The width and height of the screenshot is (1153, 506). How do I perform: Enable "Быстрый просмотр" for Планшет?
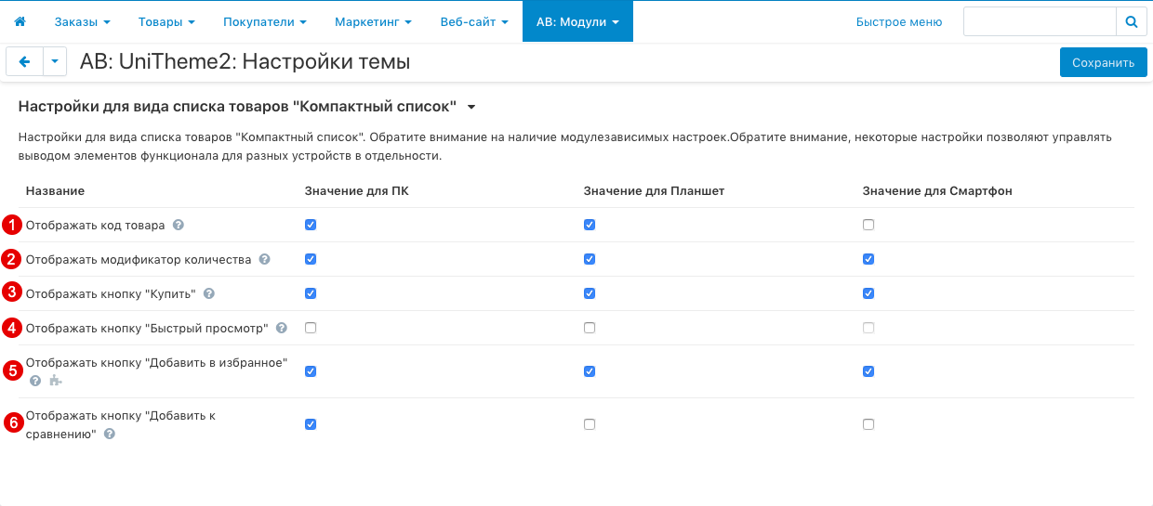coord(590,328)
